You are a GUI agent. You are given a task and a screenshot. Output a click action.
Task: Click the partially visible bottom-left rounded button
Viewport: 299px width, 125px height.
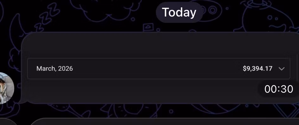tap(8, 122)
